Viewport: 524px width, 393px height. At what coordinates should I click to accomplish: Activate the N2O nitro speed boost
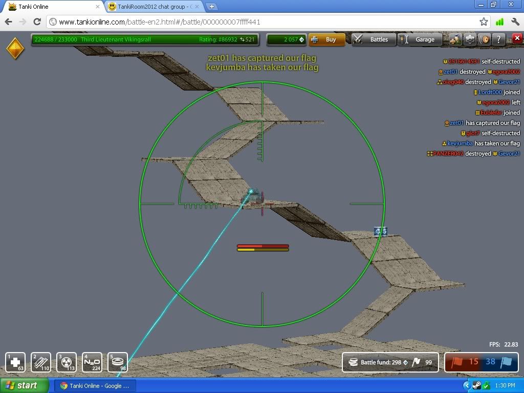[x=92, y=362]
